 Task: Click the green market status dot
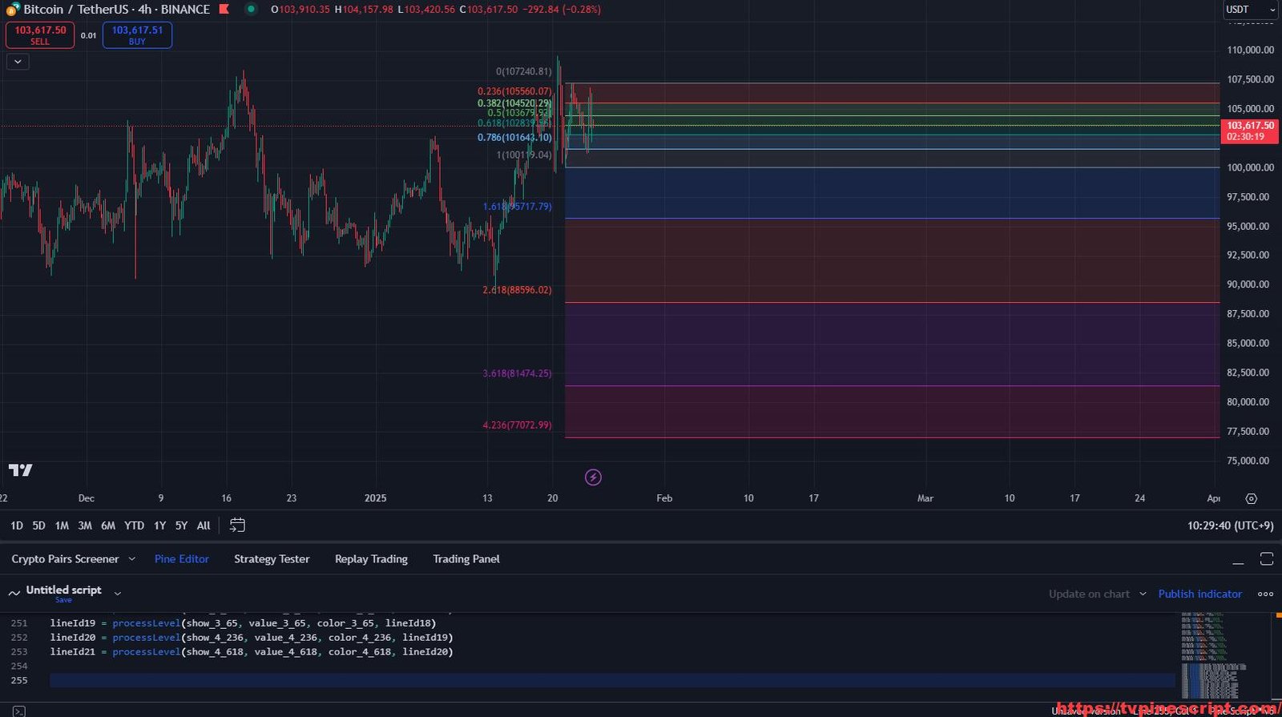[x=251, y=10]
